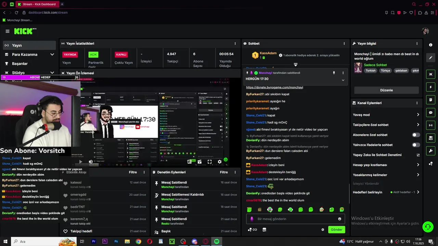Click the three-dots cluster icon at sidebar bottom
Viewport: 438px width, 246px height.
tap(430, 164)
